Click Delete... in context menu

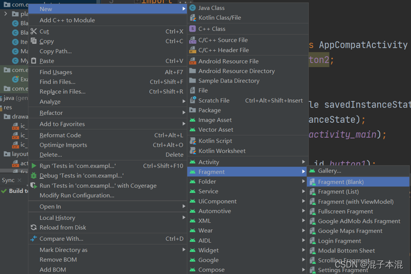(107, 155)
